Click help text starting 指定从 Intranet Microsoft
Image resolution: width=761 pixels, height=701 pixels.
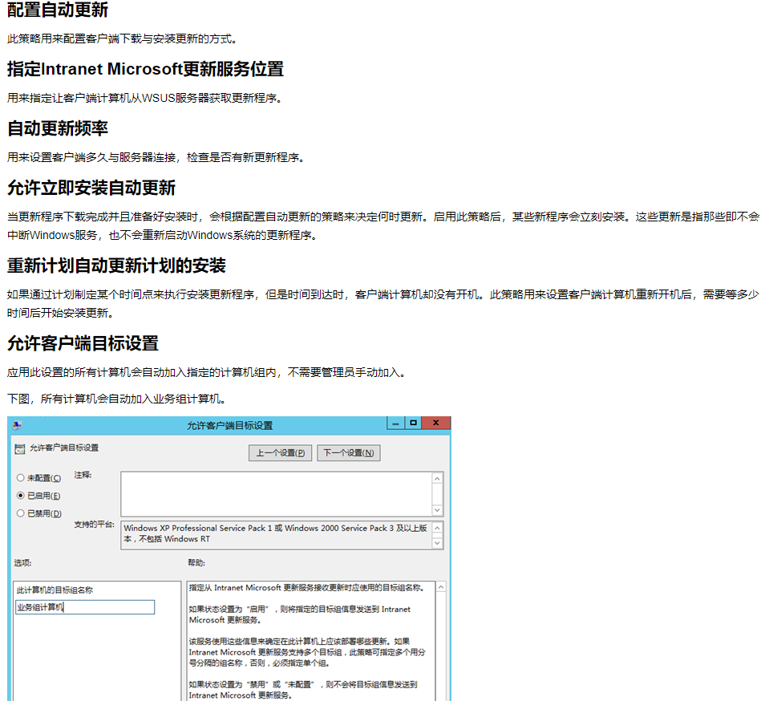click(307, 588)
